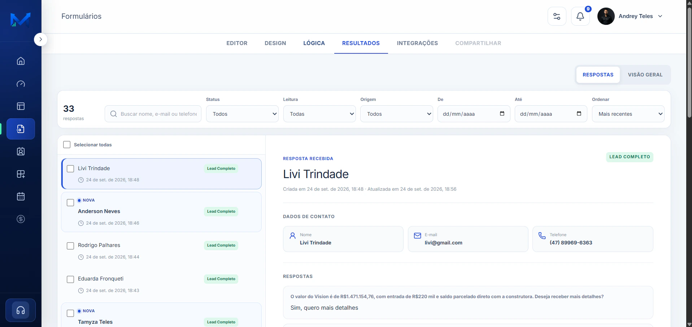This screenshot has height=327, width=692.
Task: Open the De date calendar picker icon
Action: [502, 114]
